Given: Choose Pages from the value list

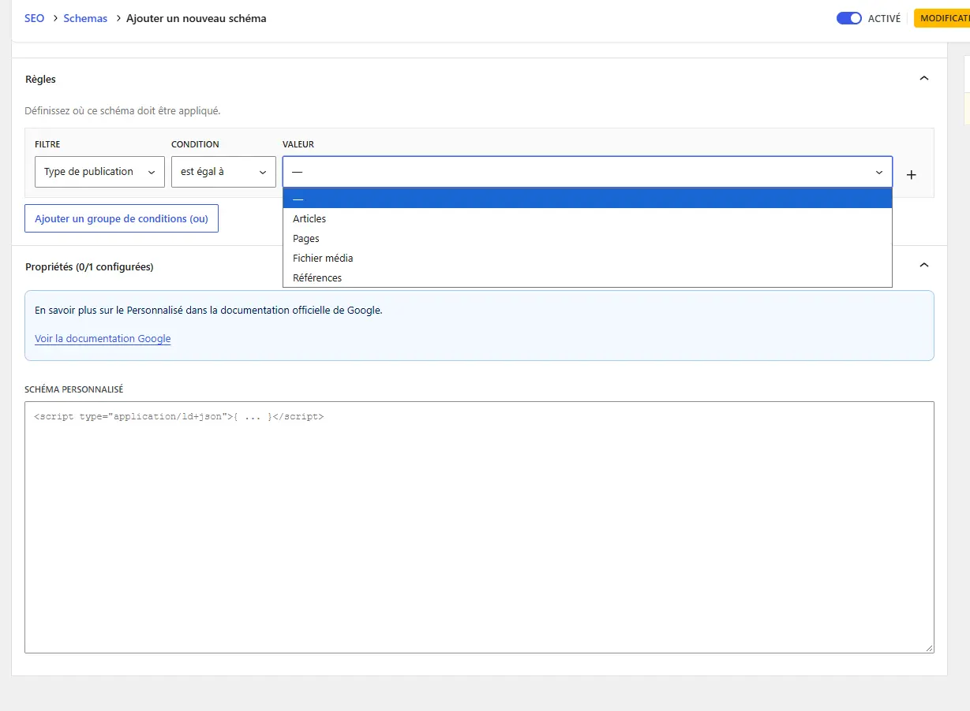Looking at the screenshot, I should point(587,238).
